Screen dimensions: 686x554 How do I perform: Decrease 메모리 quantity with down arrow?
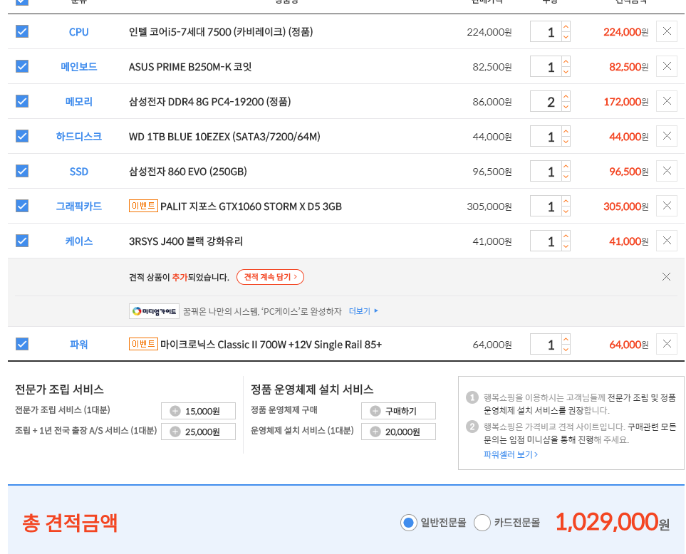click(x=566, y=107)
